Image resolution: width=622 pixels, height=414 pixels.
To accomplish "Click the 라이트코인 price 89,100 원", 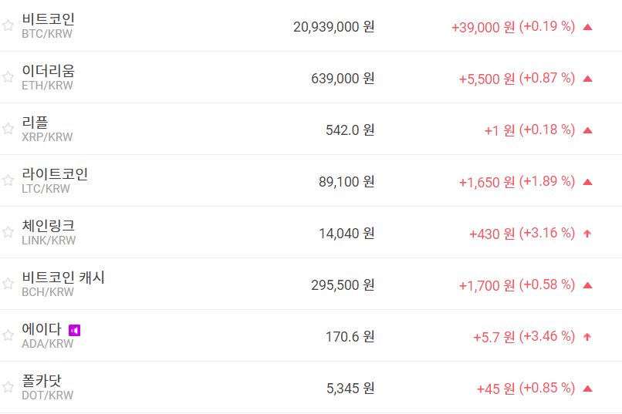I will [346, 181].
